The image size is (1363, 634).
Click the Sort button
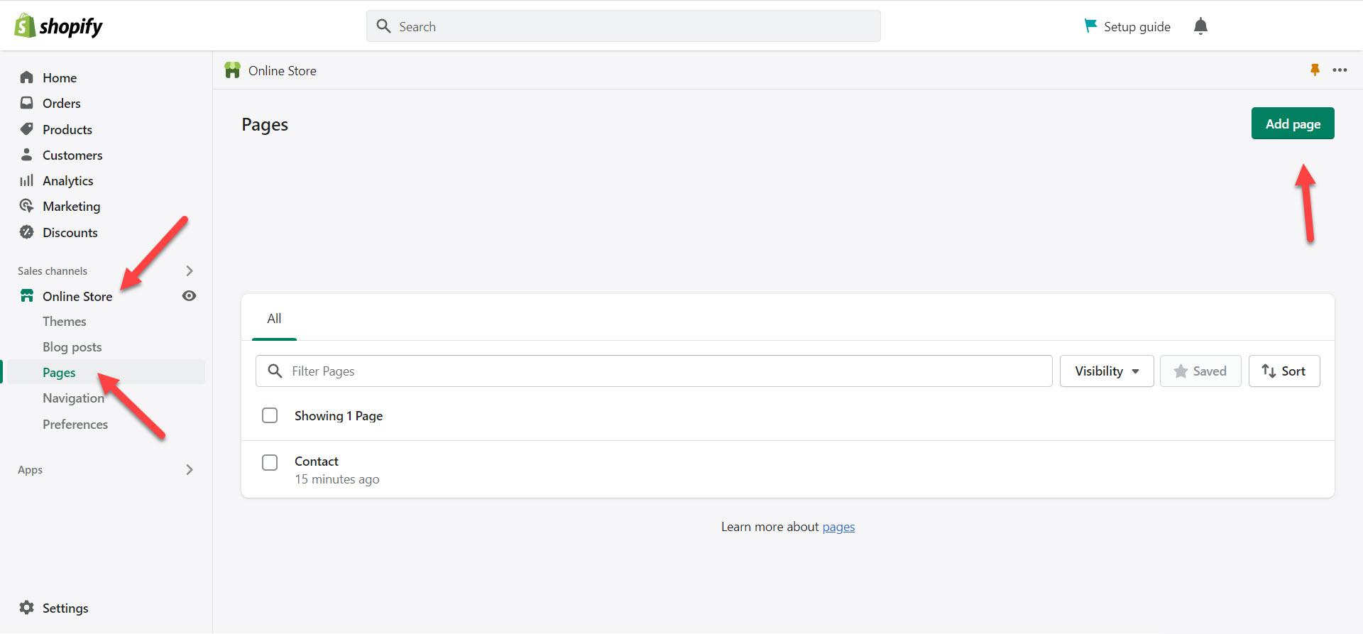coord(1283,371)
